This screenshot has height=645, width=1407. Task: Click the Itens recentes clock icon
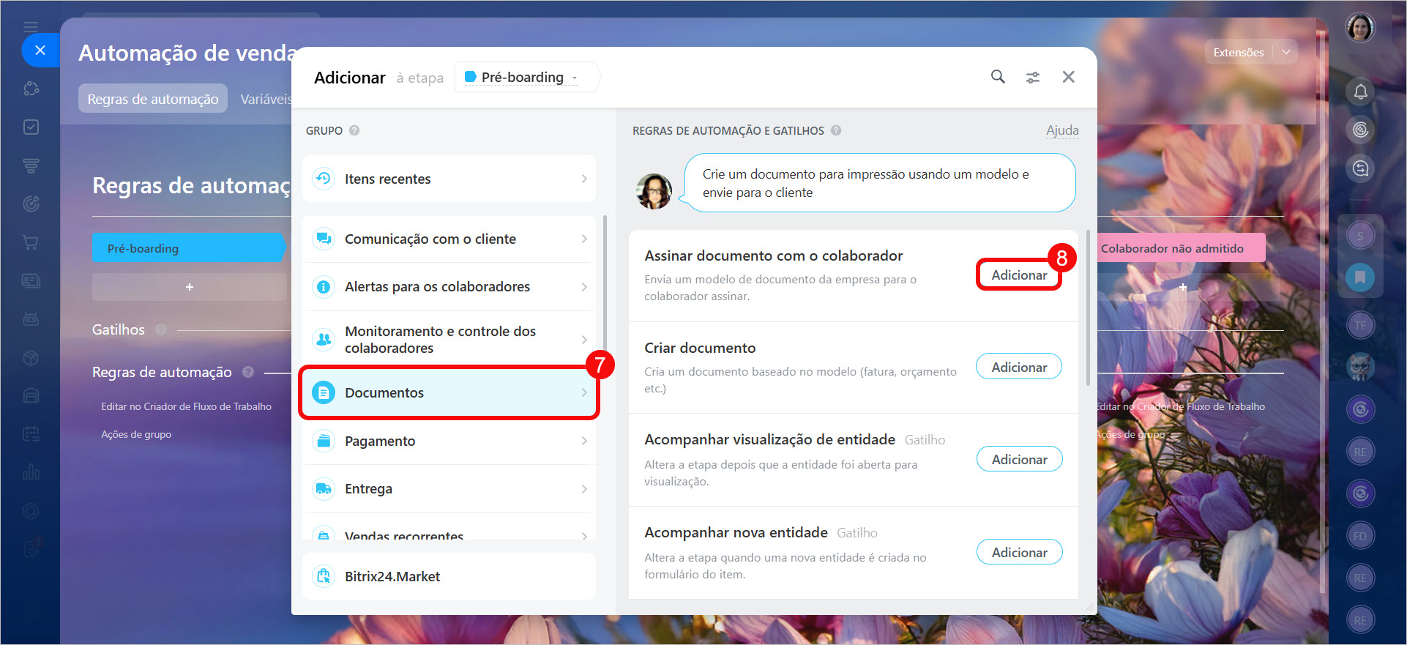tap(323, 179)
